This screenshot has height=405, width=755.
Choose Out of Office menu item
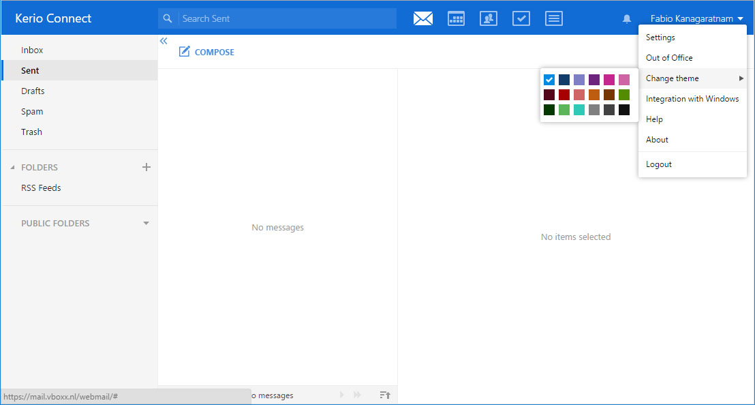point(692,58)
